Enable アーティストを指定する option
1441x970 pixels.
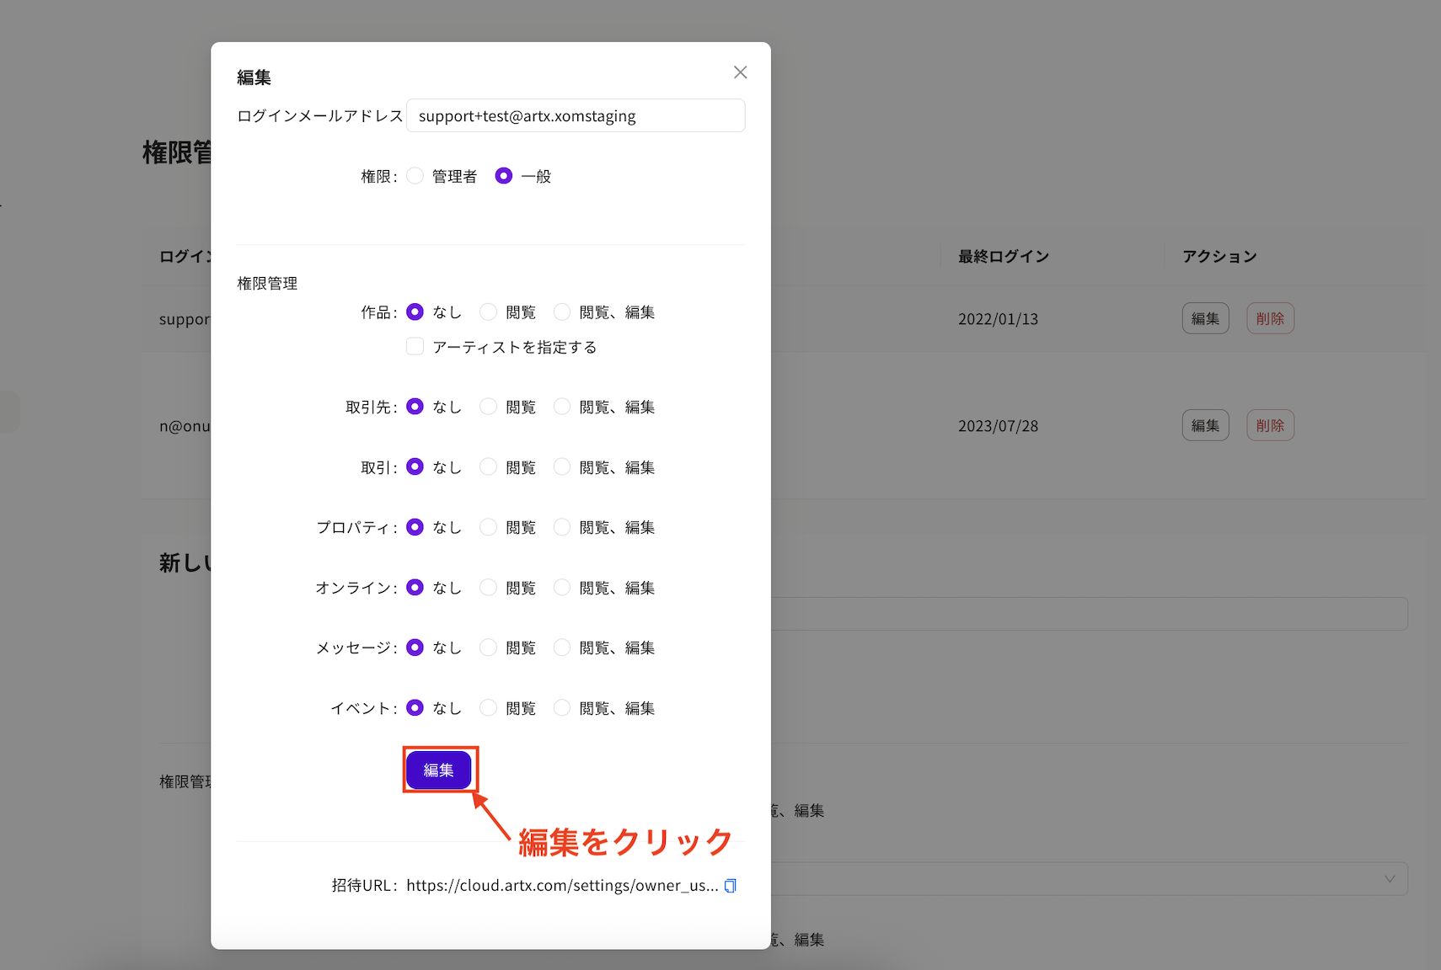(x=415, y=346)
